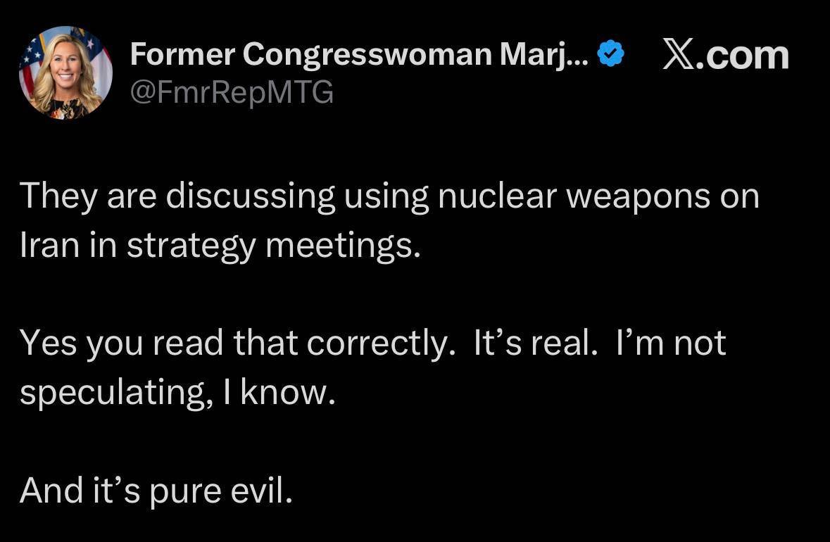
Task: Click the word "nuclear" in the post
Action: click(498, 196)
